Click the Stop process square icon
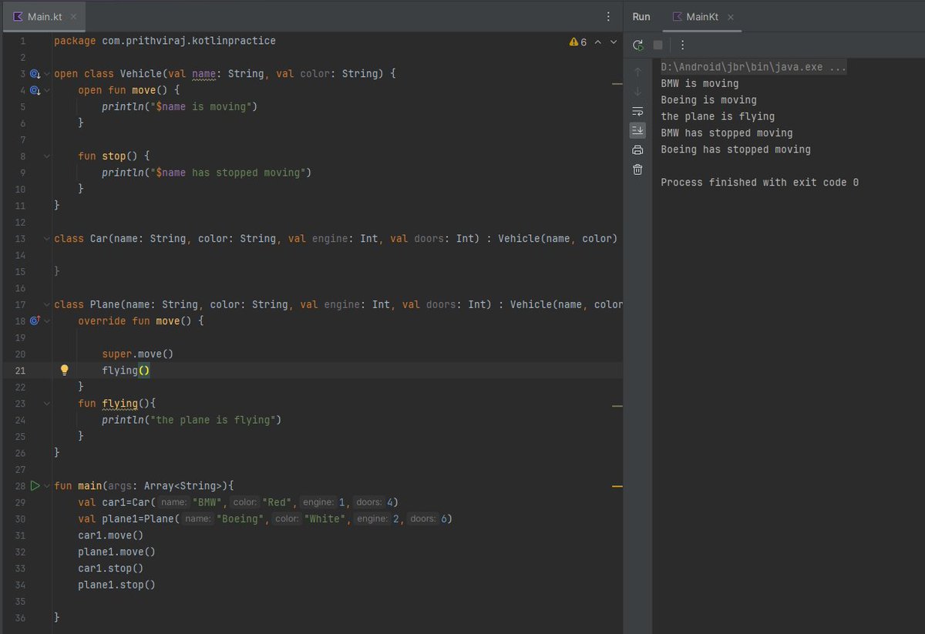Image resolution: width=925 pixels, height=634 pixels. click(x=658, y=45)
